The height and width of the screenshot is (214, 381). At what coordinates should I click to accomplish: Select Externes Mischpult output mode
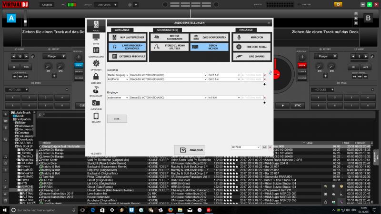click(127, 56)
